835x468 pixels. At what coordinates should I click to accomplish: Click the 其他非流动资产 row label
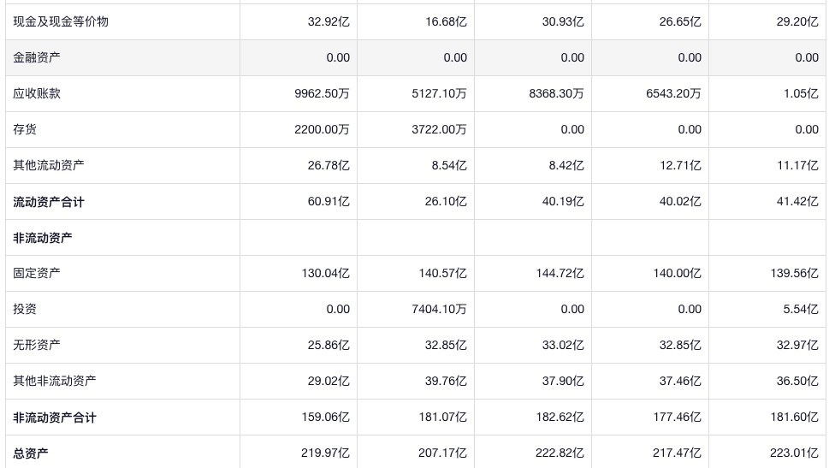pyautogui.click(x=55, y=381)
